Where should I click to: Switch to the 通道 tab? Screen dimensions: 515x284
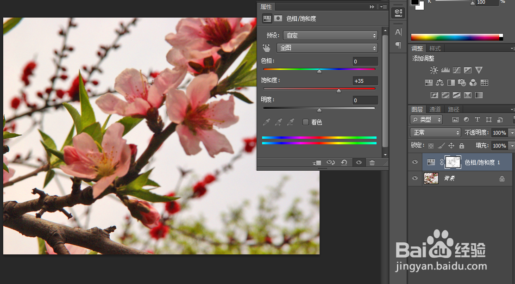point(435,109)
